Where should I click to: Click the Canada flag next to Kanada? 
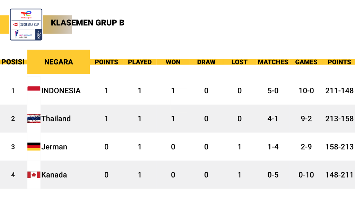point(34,175)
